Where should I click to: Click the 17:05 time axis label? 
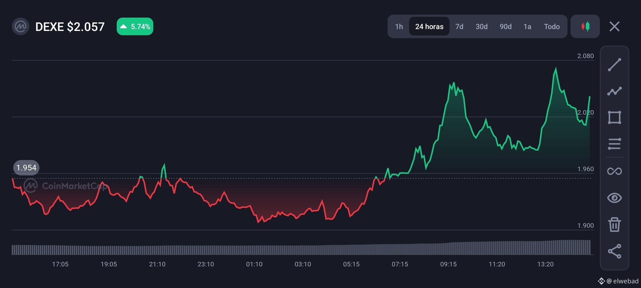60,264
